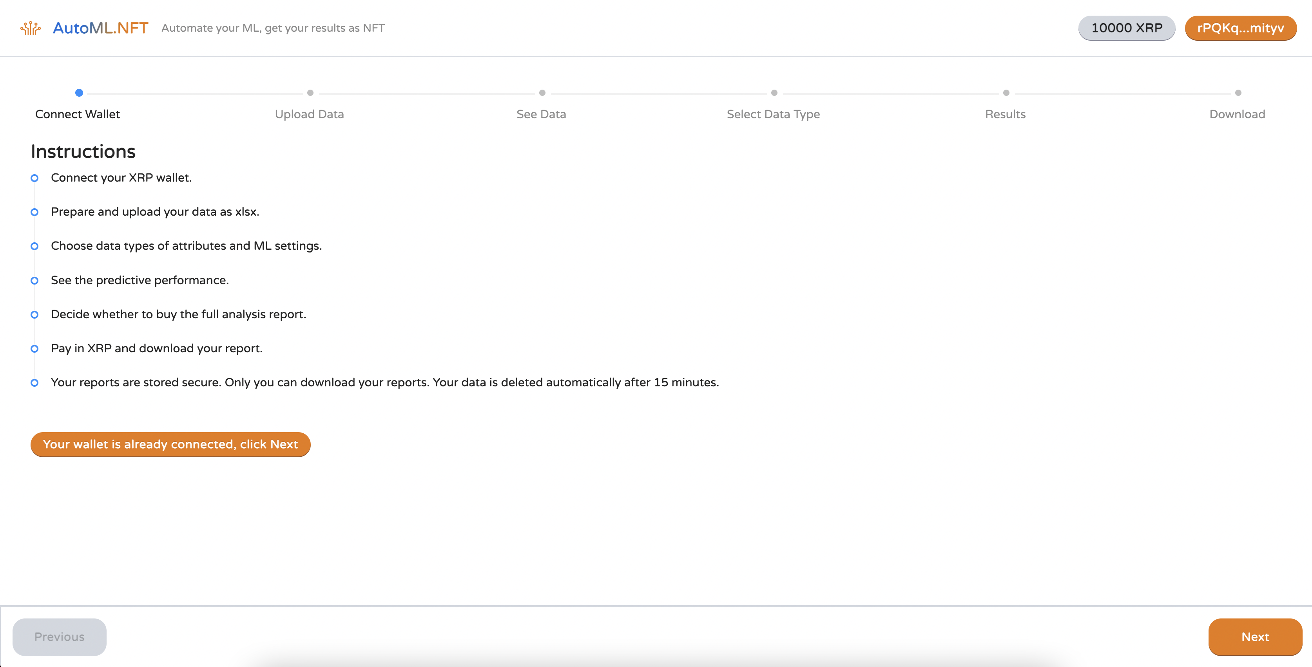Click the AutoML.NFT logo icon
The height and width of the screenshot is (667, 1312).
point(30,28)
